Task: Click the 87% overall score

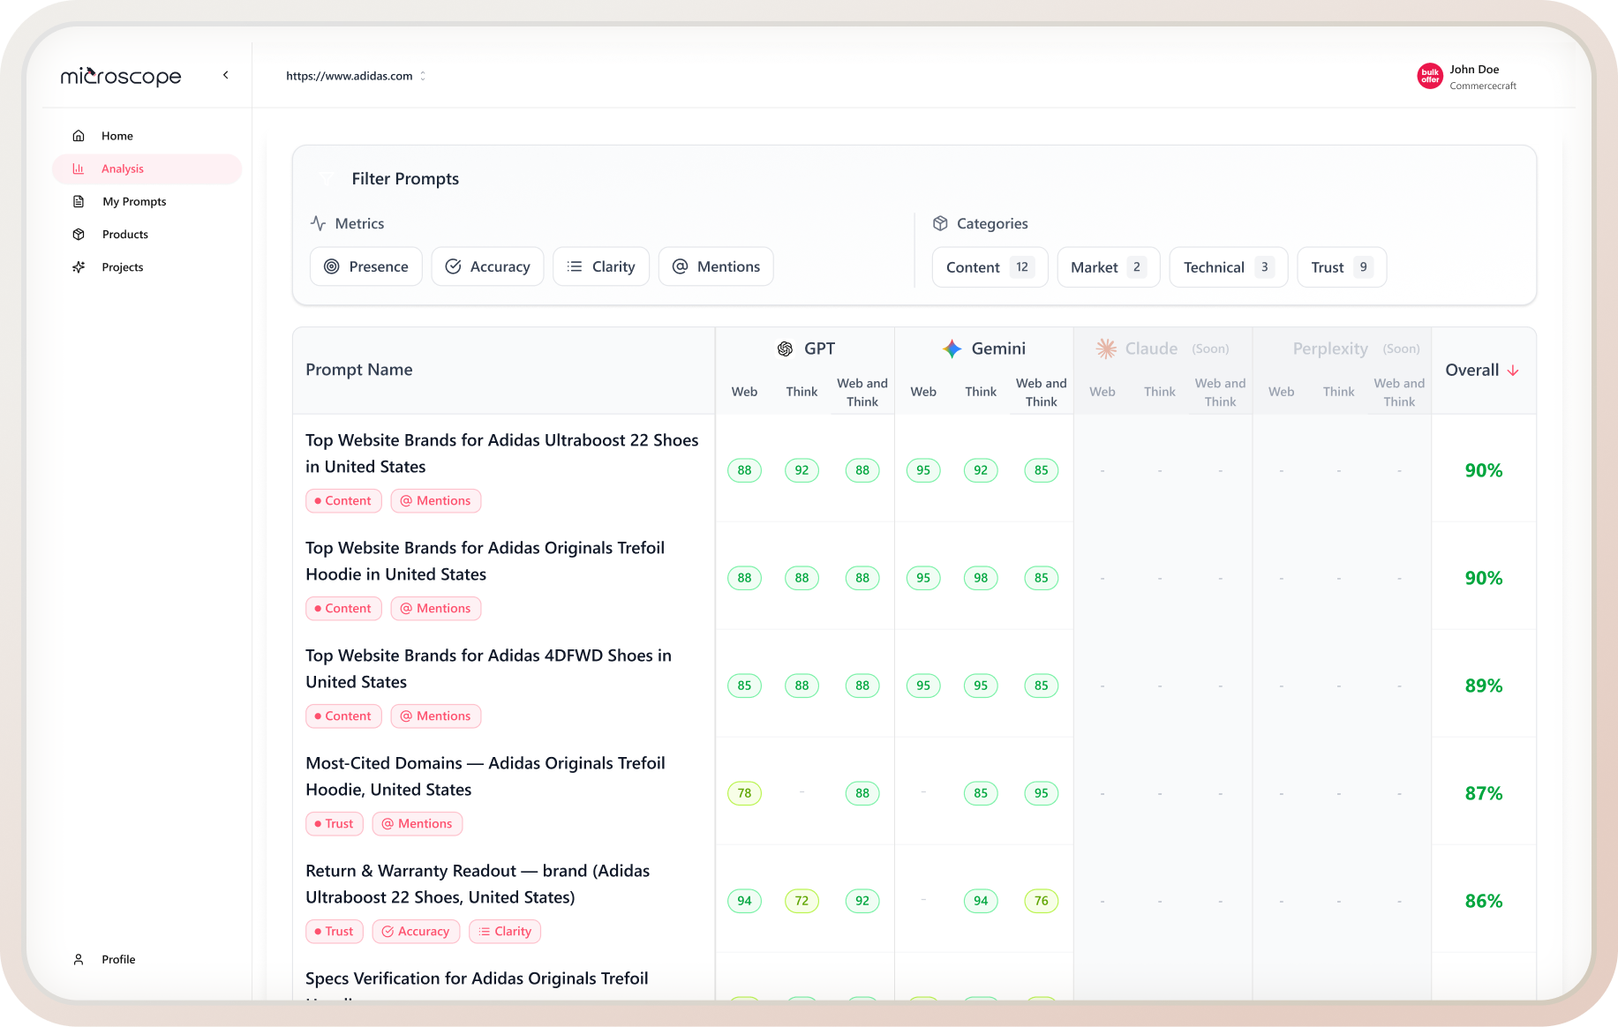Action: pyautogui.click(x=1484, y=793)
